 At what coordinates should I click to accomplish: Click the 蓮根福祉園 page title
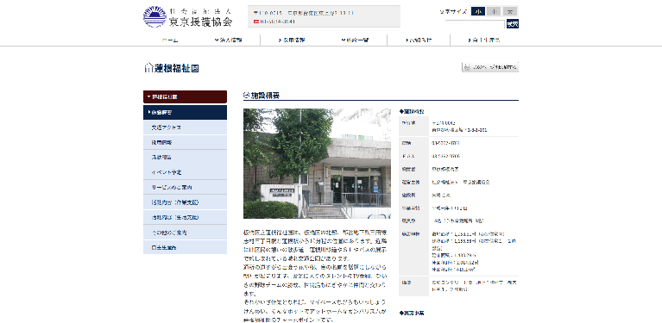tap(176, 68)
